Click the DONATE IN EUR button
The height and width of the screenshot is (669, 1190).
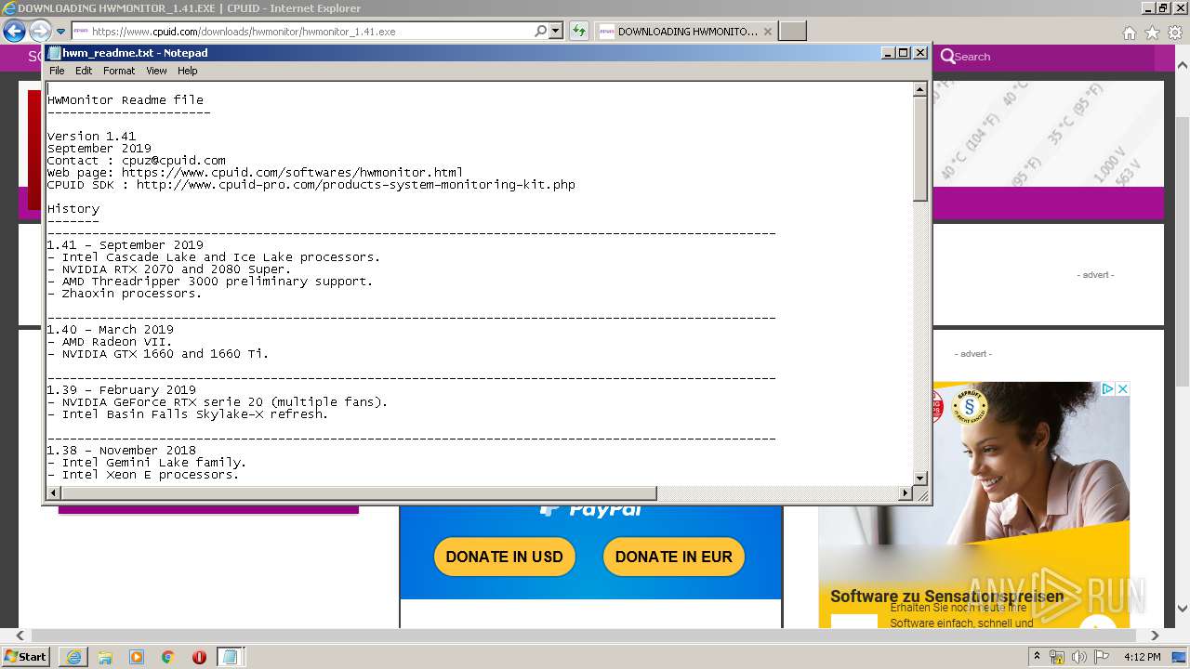(x=674, y=557)
